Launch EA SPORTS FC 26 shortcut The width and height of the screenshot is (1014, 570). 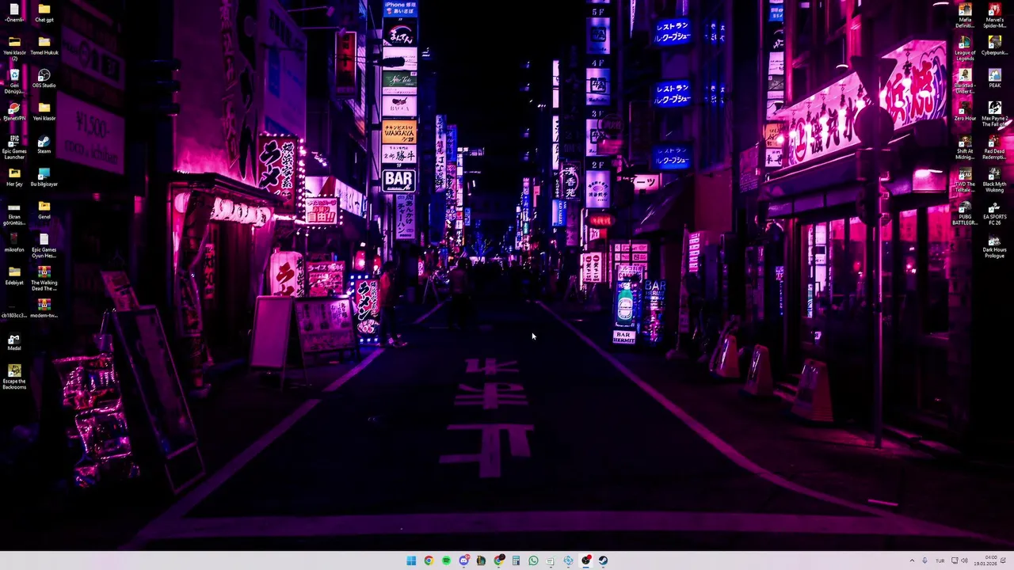(x=995, y=213)
